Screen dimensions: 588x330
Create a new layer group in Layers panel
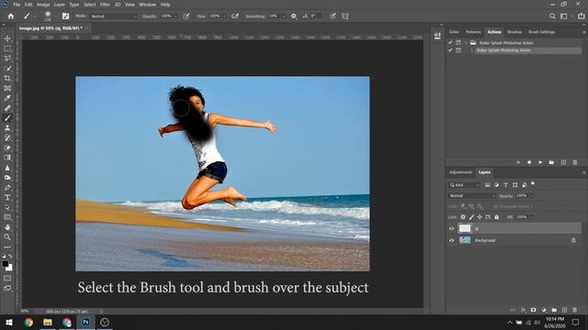point(554,310)
